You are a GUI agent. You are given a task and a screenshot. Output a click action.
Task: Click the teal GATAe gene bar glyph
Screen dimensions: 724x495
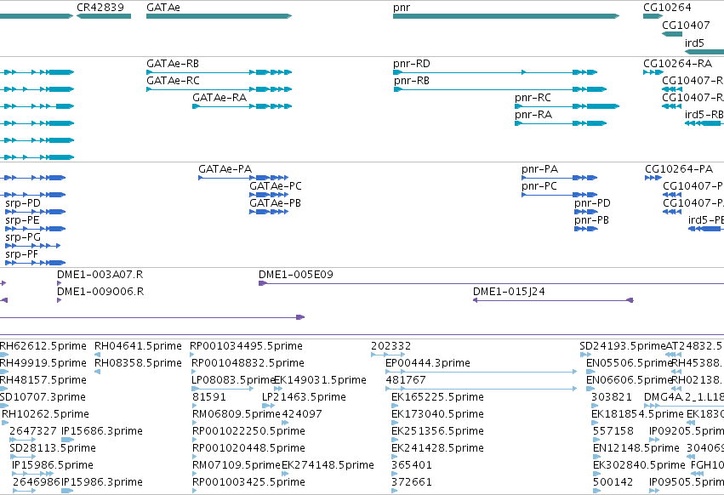[219, 16]
